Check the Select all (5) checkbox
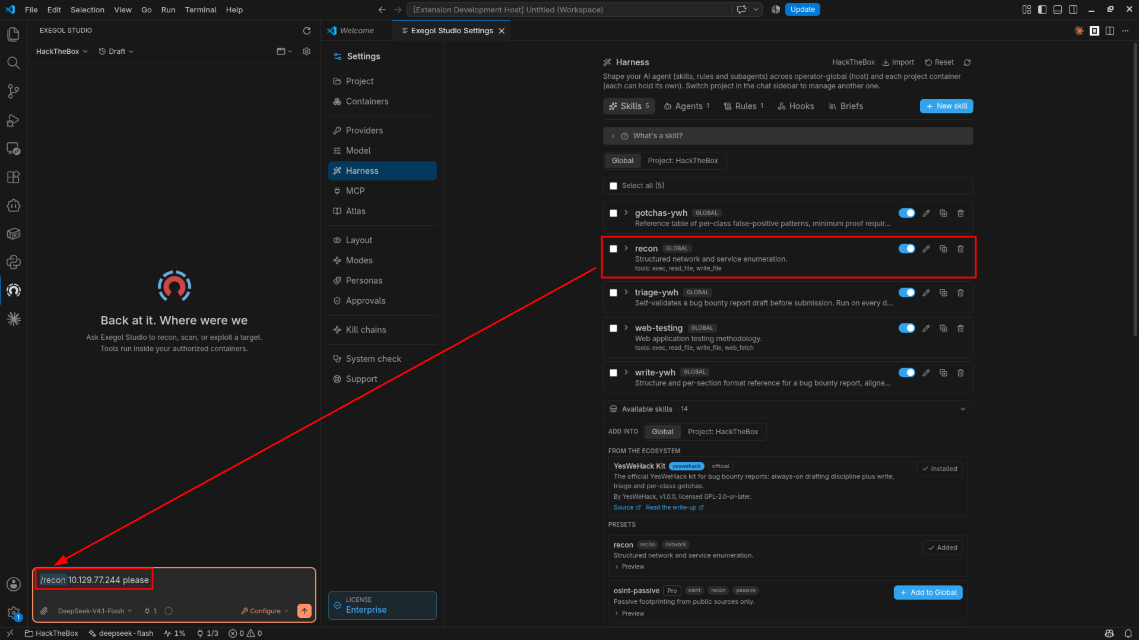Screen dimensions: 1139x640 click(x=614, y=186)
